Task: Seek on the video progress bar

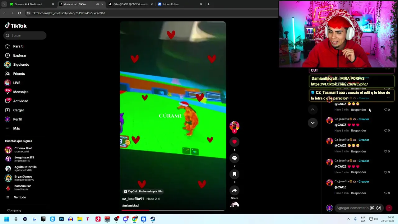Action: 173,210
